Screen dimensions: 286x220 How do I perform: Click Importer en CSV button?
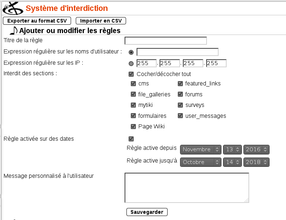101,21
